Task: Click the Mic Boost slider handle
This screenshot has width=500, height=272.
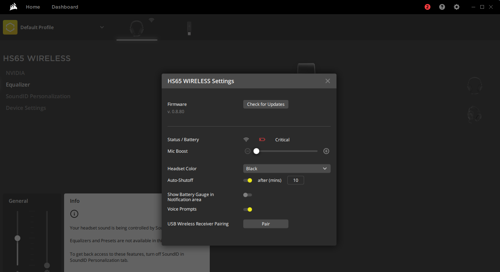Action: point(256,151)
